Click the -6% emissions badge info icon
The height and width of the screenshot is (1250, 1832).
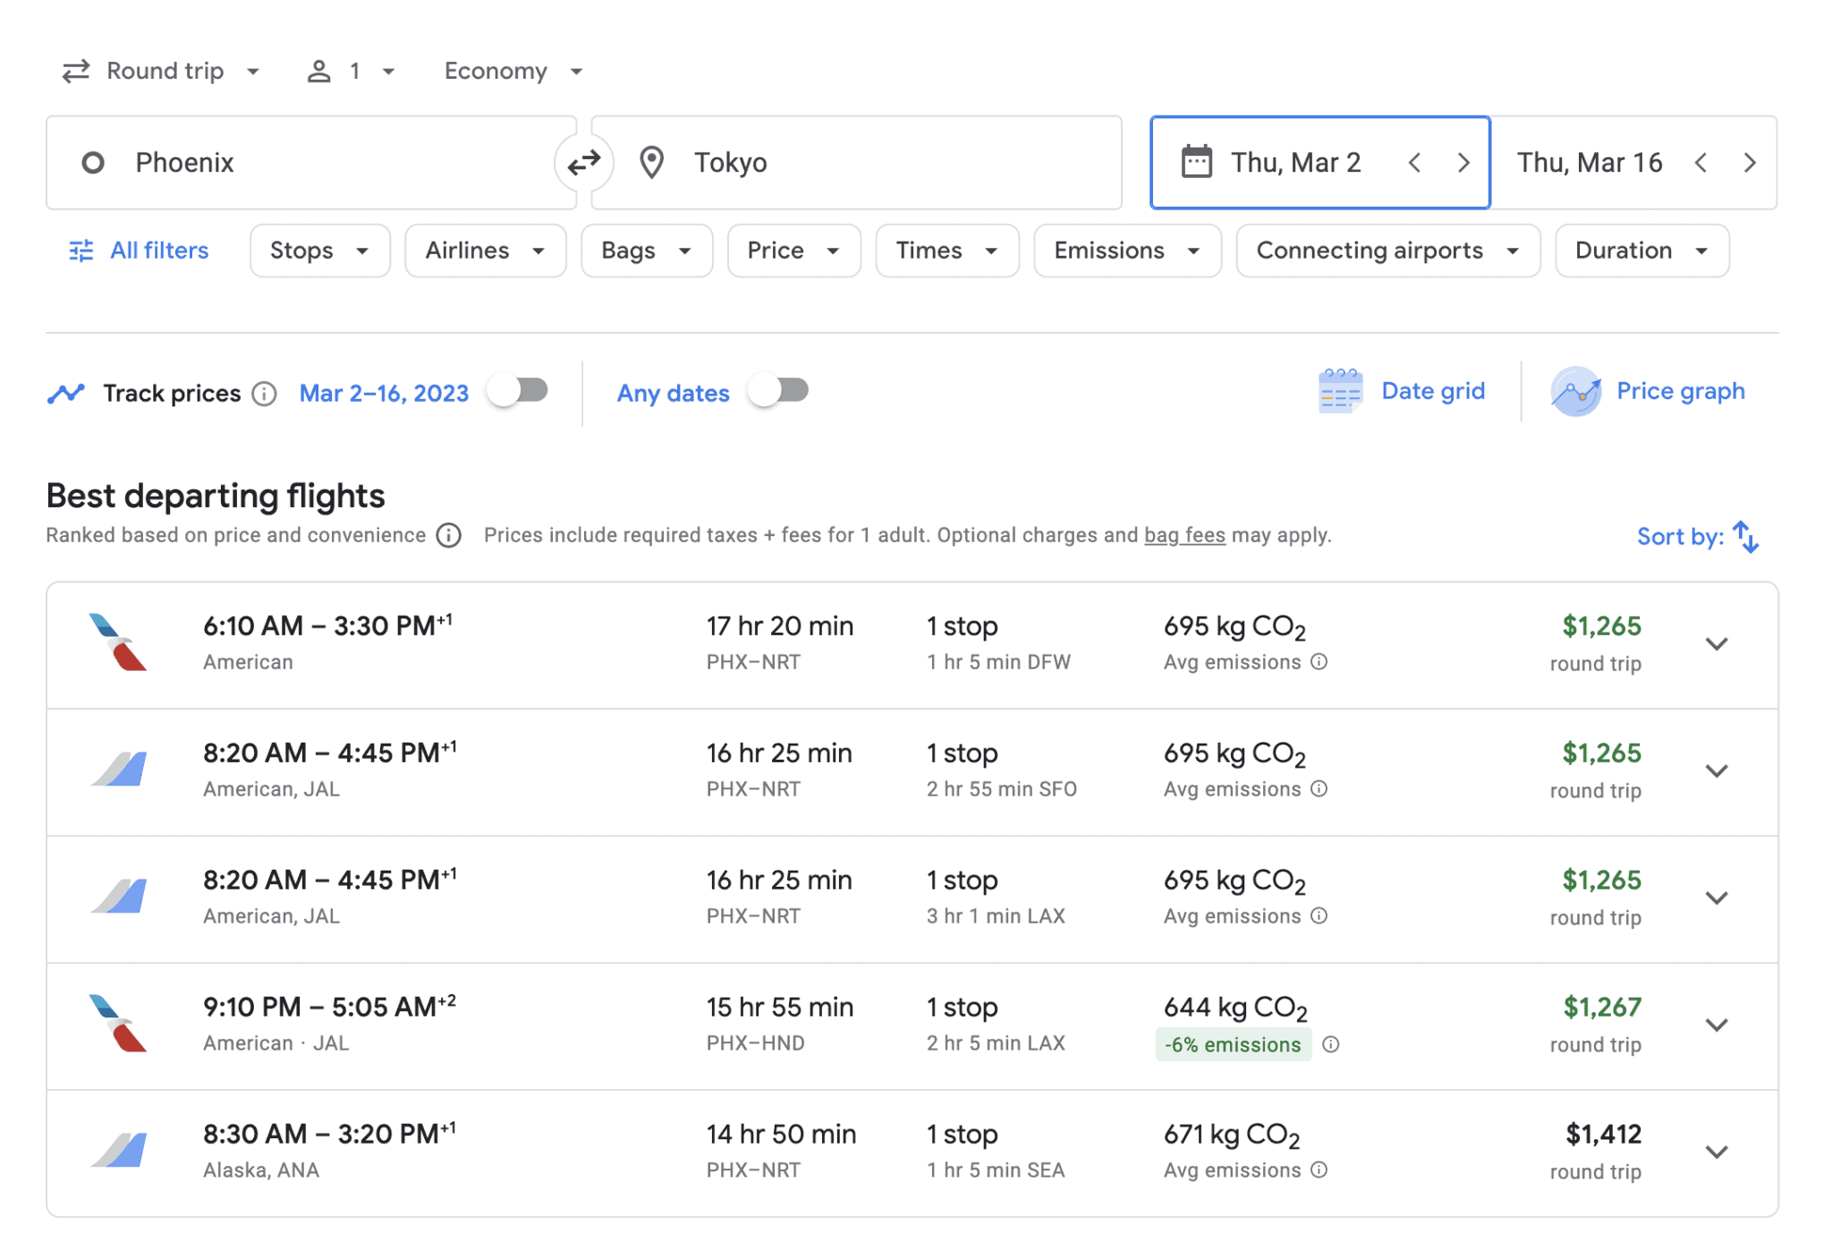click(1330, 1044)
